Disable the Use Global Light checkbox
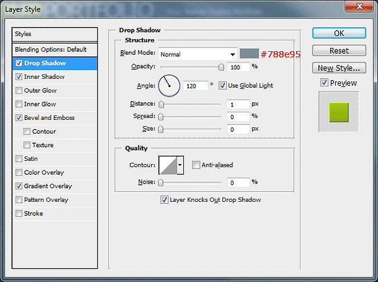Screen dimensions: 378x282 (222, 85)
